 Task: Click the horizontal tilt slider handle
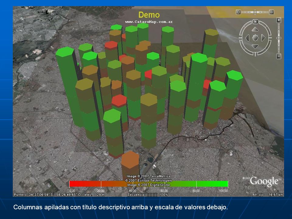255,12
